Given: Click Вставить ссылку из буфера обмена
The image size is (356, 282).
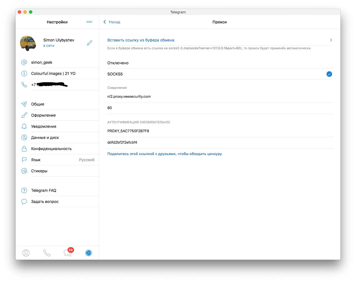Looking at the screenshot, I should (141, 40).
